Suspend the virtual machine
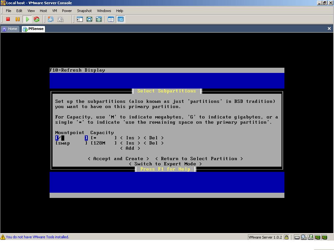The width and height of the screenshot is (334, 250). tap(18, 19)
